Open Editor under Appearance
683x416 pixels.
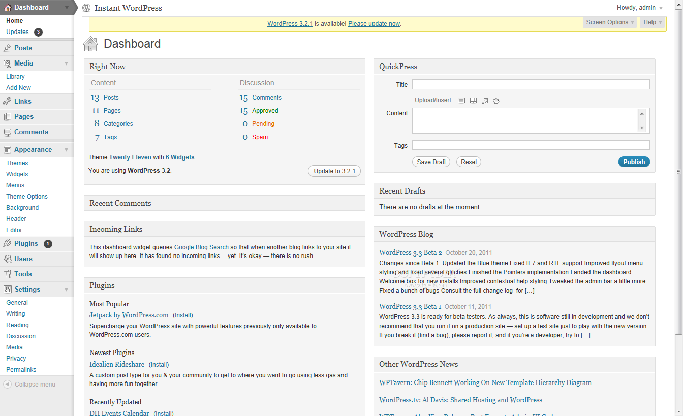tap(14, 230)
